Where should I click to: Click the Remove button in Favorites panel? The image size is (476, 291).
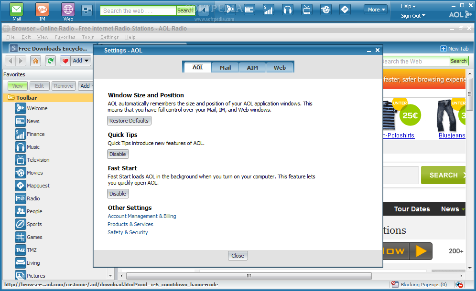64,86
